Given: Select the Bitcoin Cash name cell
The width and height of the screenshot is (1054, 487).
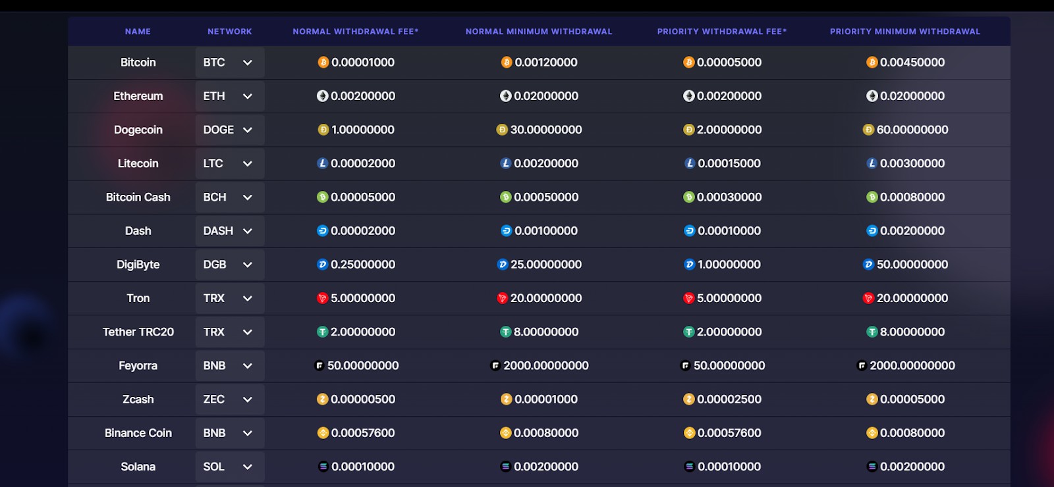Looking at the screenshot, I should pyautogui.click(x=138, y=197).
